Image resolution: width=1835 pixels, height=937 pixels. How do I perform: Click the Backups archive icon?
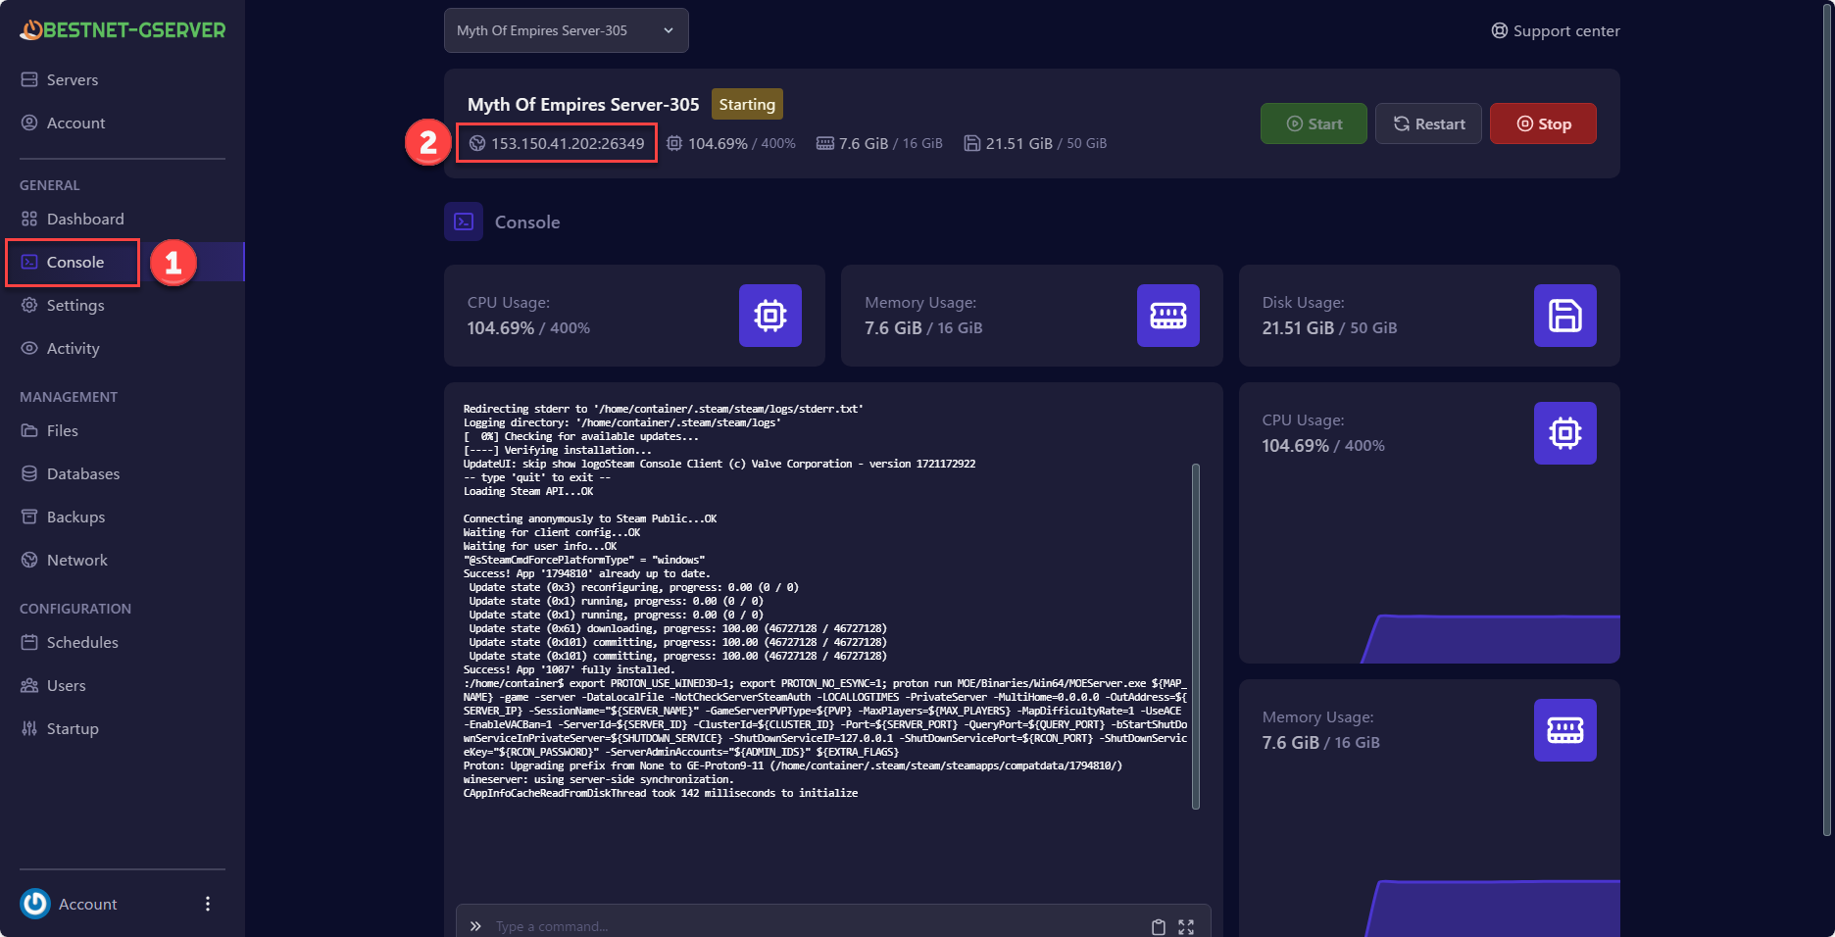[x=29, y=517]
